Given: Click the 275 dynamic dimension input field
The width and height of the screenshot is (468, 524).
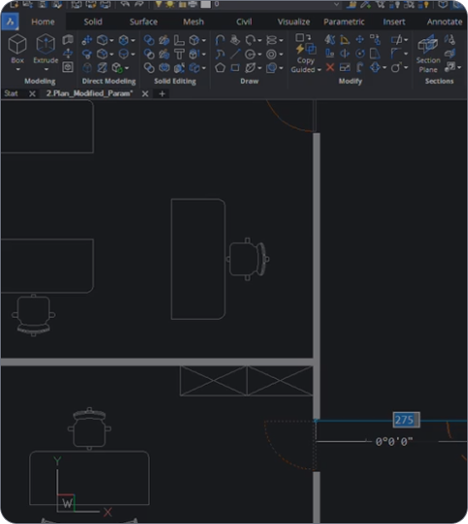Looking at the screenshot, I should [x=406, y=420].
